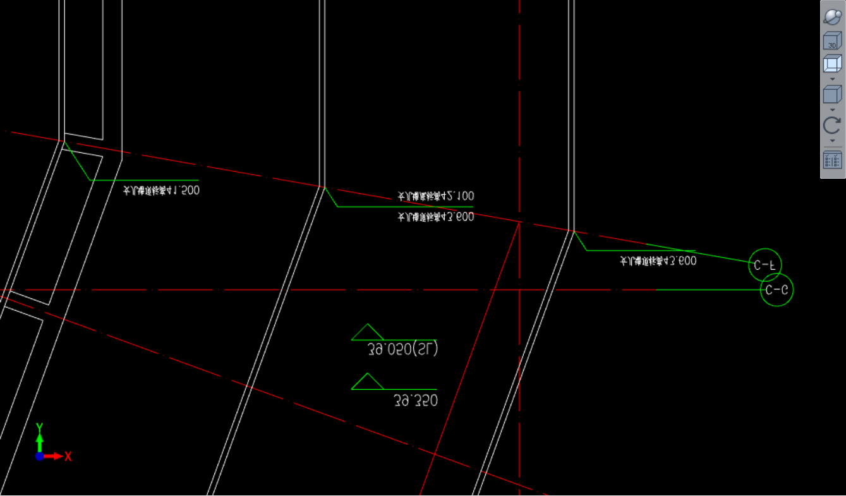Open the dropdown arrow below the wireframe cube
Viewport: 846px width, 496px height.
832,79
